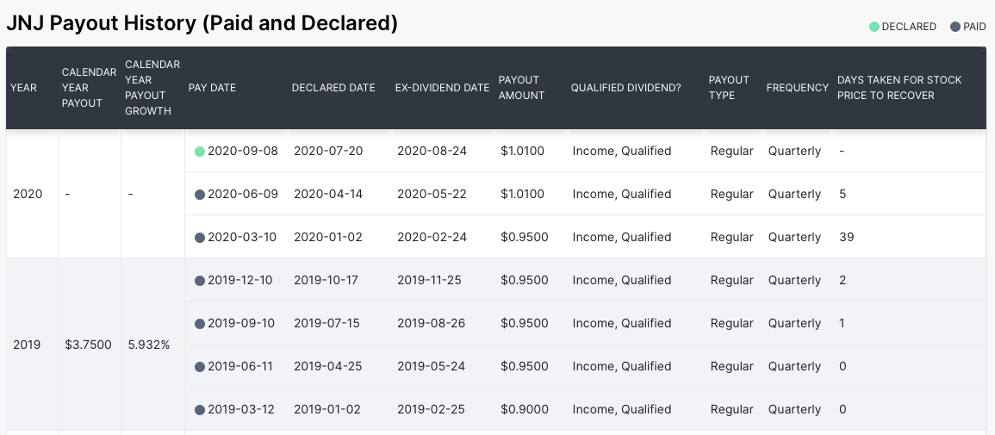Sort by Payout Amount column header

(x=521, y=88)
